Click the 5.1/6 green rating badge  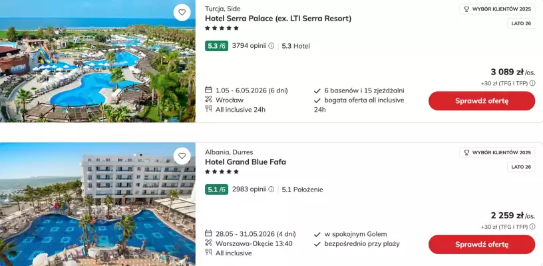[216, 190]
